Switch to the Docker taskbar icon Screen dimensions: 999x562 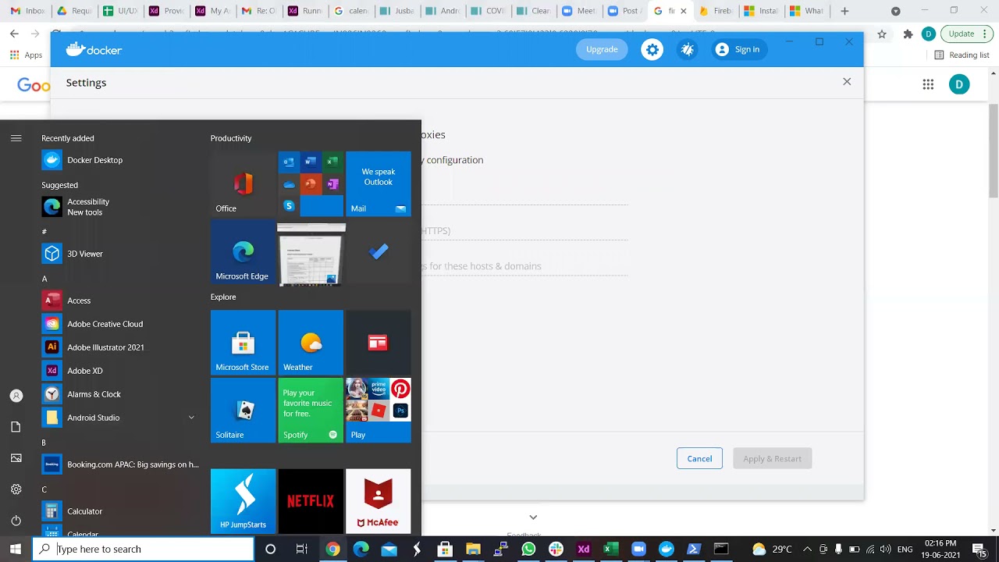pos(666,550)
